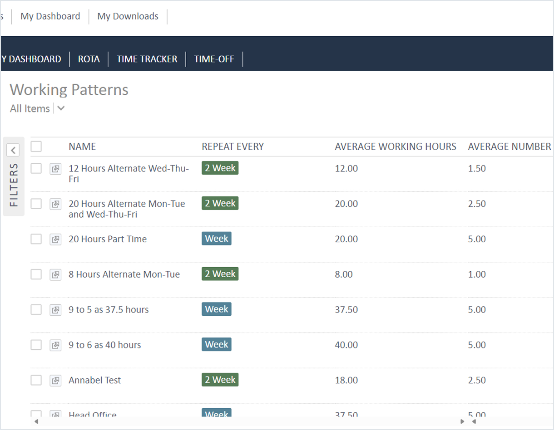Expand the All Items view dropdown

tap(61, 109)
